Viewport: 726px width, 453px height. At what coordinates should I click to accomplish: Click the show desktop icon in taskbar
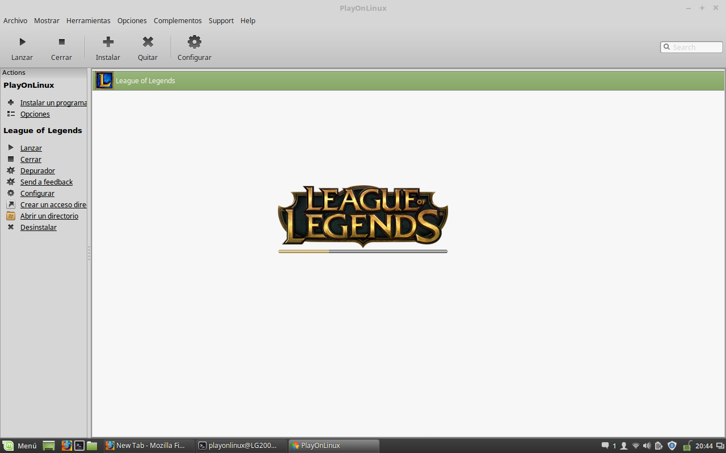click(49, 446)
